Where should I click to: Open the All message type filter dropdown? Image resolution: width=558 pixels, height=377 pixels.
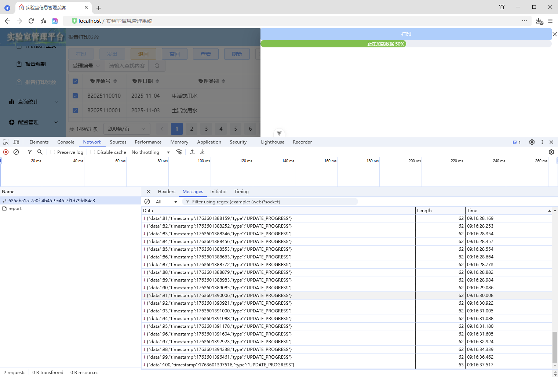[166, 202]
